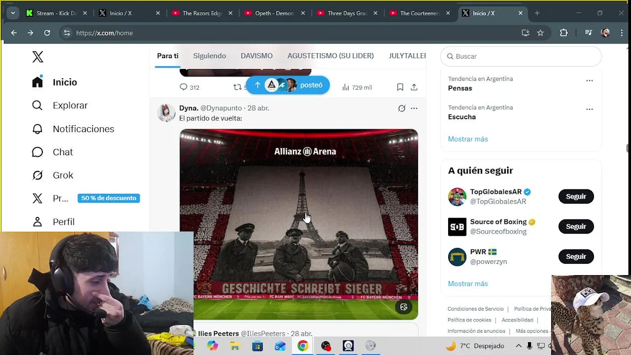Open the Ilies Peeters profile name
This screenshot has height=355, width=631.
click(218, 334)
